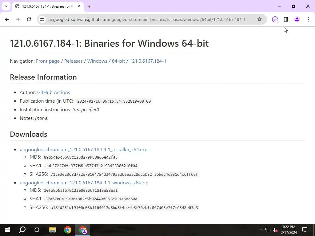Go back to the previous page
Image resolution: width=315 pixels, height=236 pixels.
click(x=7, y=19)
